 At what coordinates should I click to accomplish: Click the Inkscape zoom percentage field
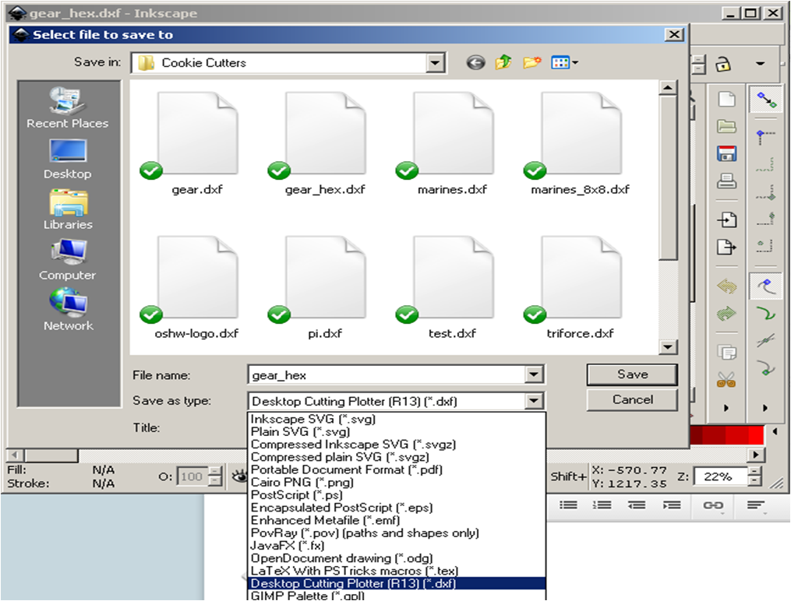click(720, 476)
